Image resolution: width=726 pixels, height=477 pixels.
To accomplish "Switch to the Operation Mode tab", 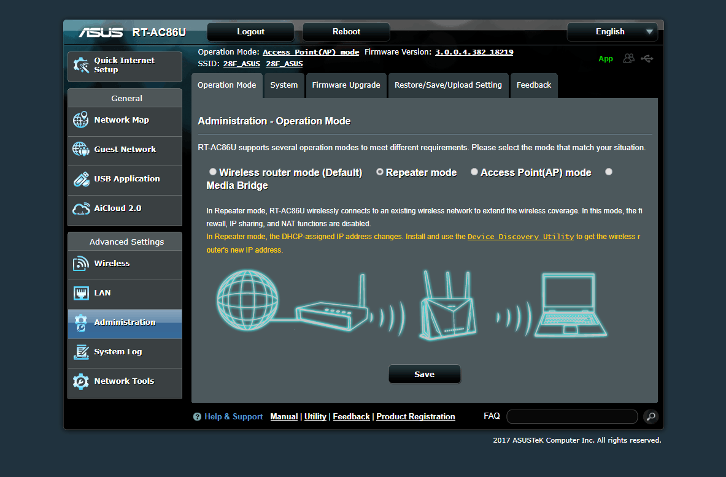I will [x=227, y=86].
